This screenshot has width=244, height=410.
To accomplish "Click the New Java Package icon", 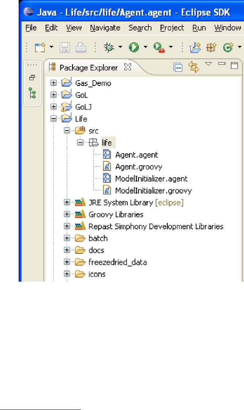I will [211, 48].
